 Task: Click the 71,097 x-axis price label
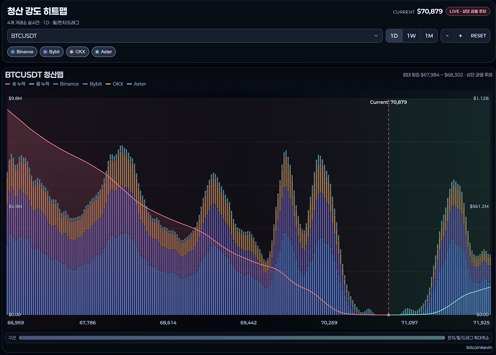tap(410, 323)
